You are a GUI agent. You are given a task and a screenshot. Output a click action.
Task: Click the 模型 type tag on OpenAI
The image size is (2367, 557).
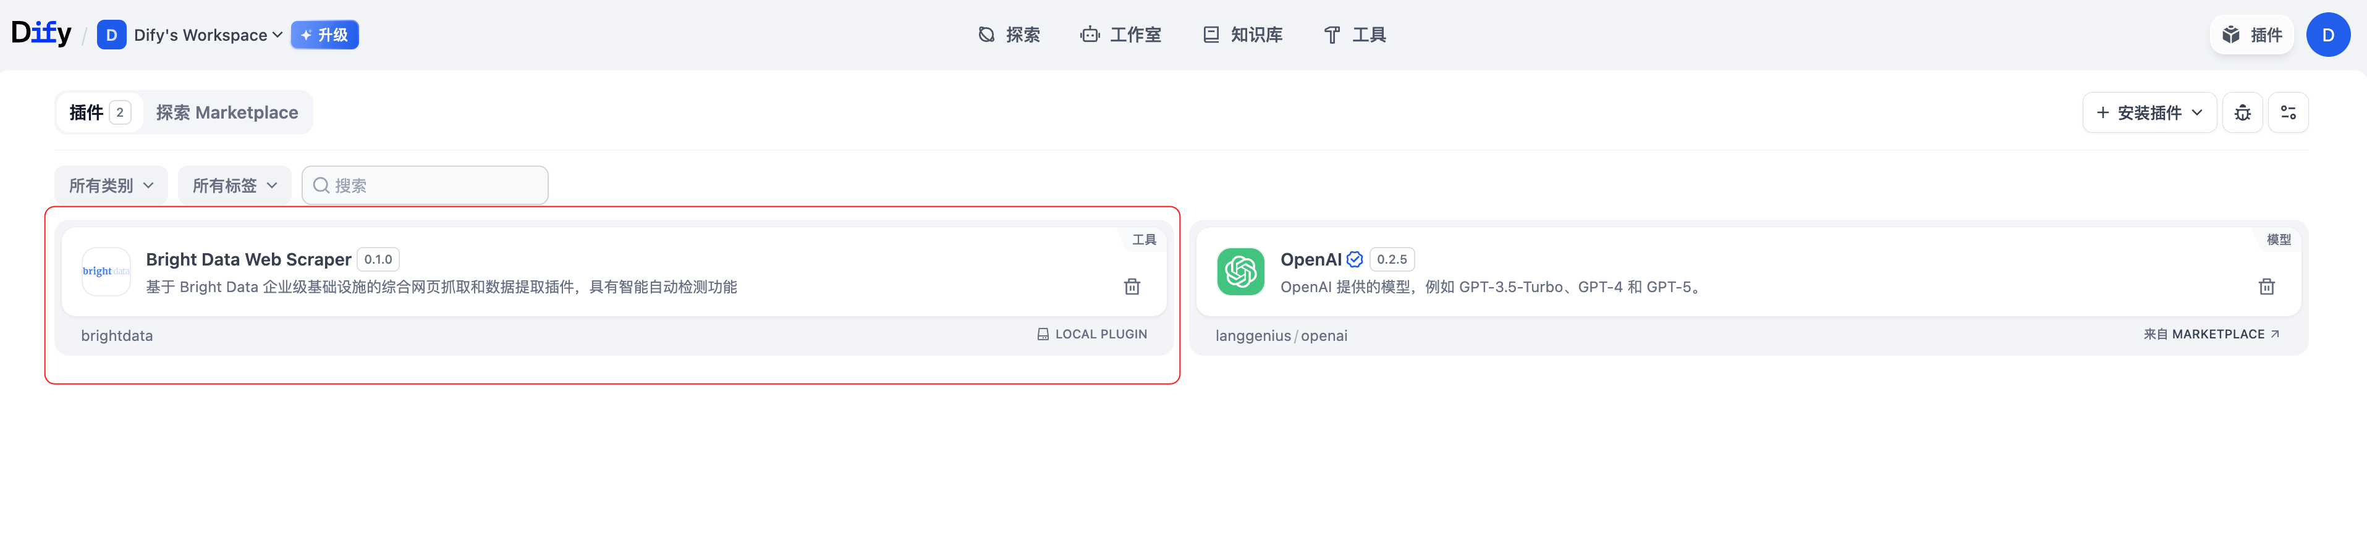click(x=2279, y=240)
